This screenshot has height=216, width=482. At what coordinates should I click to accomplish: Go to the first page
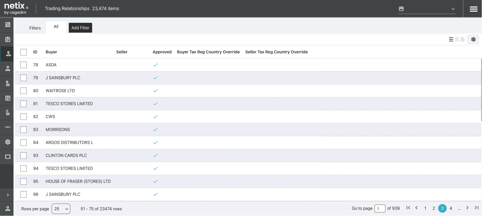pyautogui.click(x=408, y=208)
